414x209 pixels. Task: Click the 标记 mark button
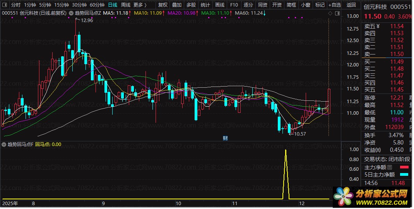[x=320, y=5]
